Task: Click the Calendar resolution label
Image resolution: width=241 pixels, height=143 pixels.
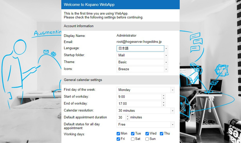Action: (79, 110)
